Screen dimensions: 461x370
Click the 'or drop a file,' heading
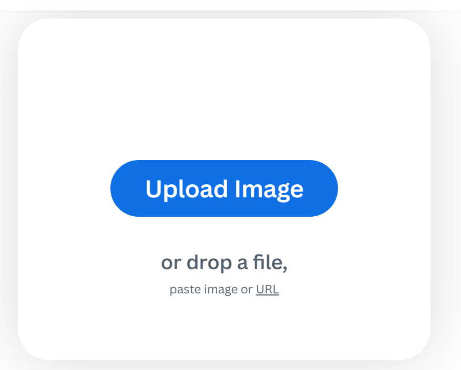(224, 262)
